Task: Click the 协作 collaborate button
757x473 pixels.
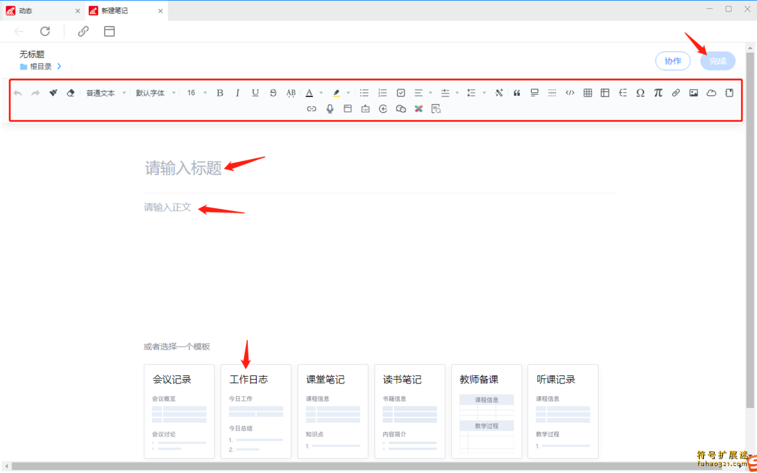Action: (x=673, y=61)
